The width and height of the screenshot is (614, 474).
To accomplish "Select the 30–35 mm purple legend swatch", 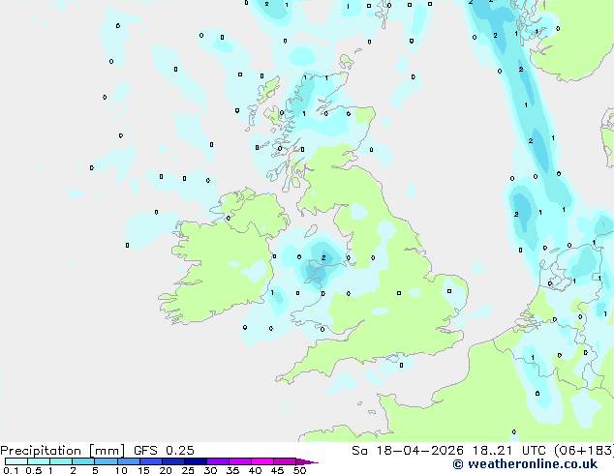I will (218, 461).
